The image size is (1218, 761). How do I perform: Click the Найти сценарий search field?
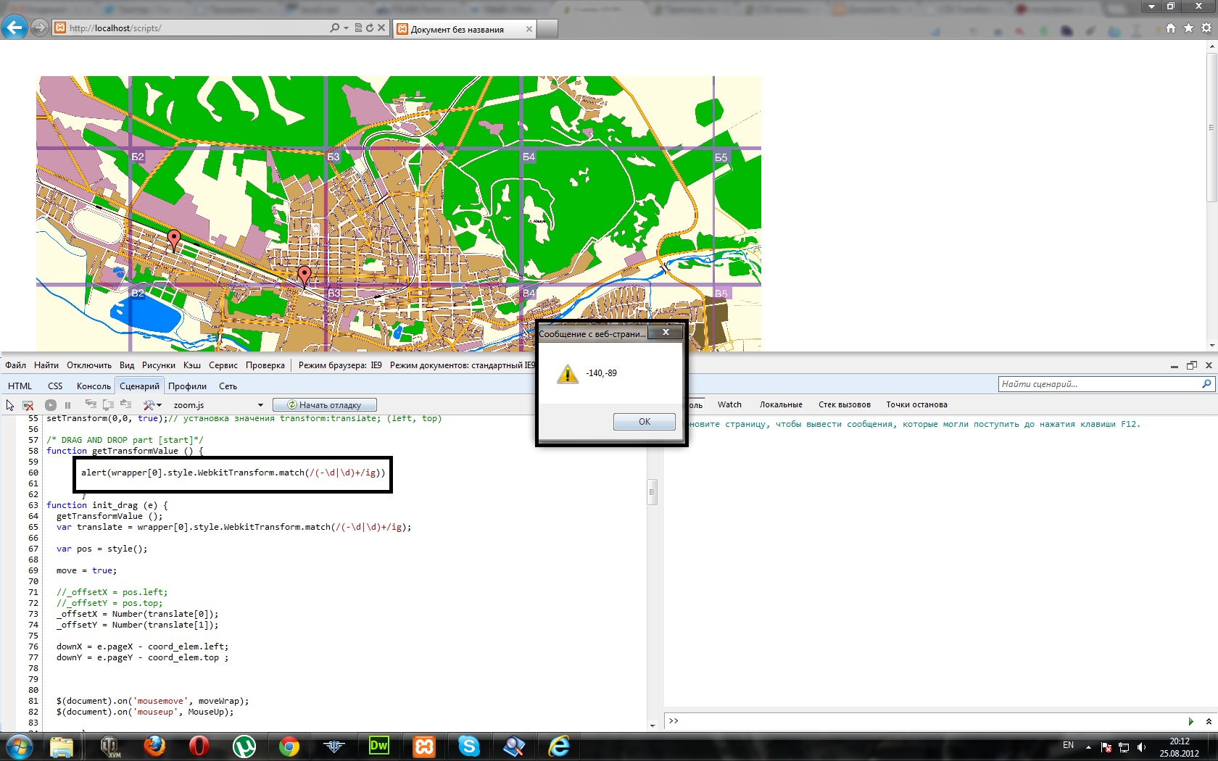1099,384
